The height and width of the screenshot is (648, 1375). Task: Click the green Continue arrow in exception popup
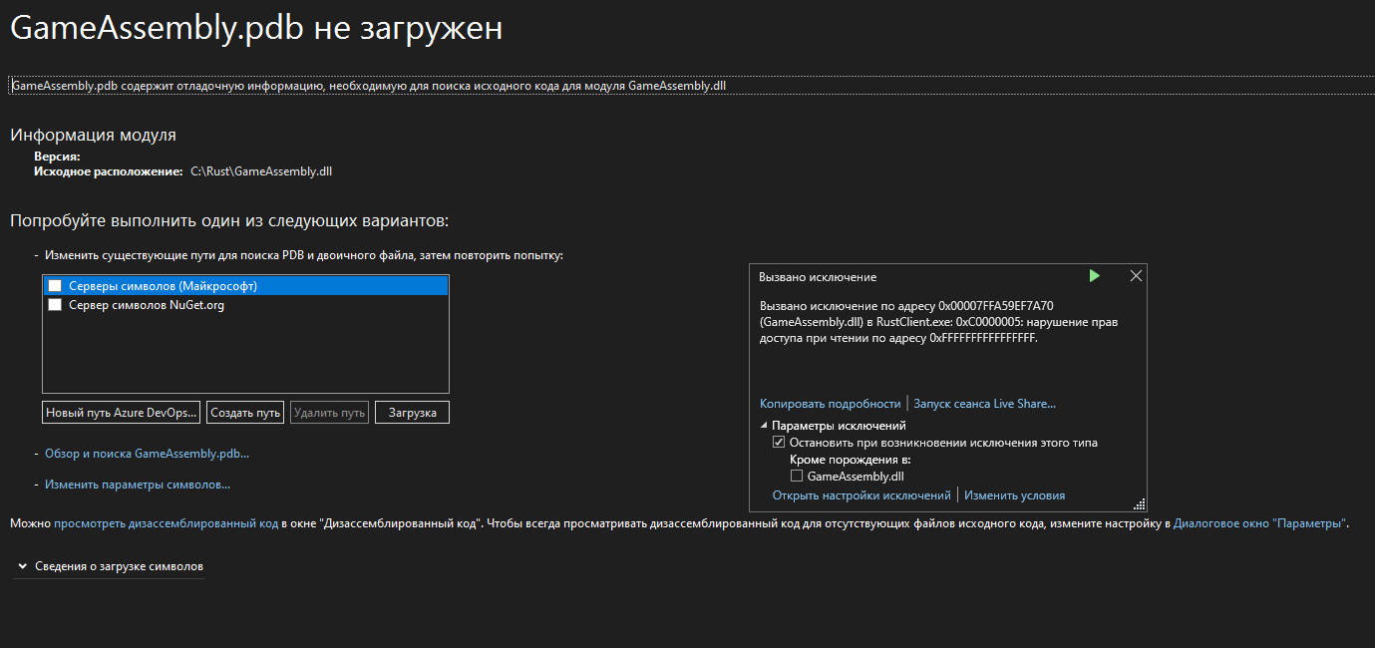[x=1095, y=276]
